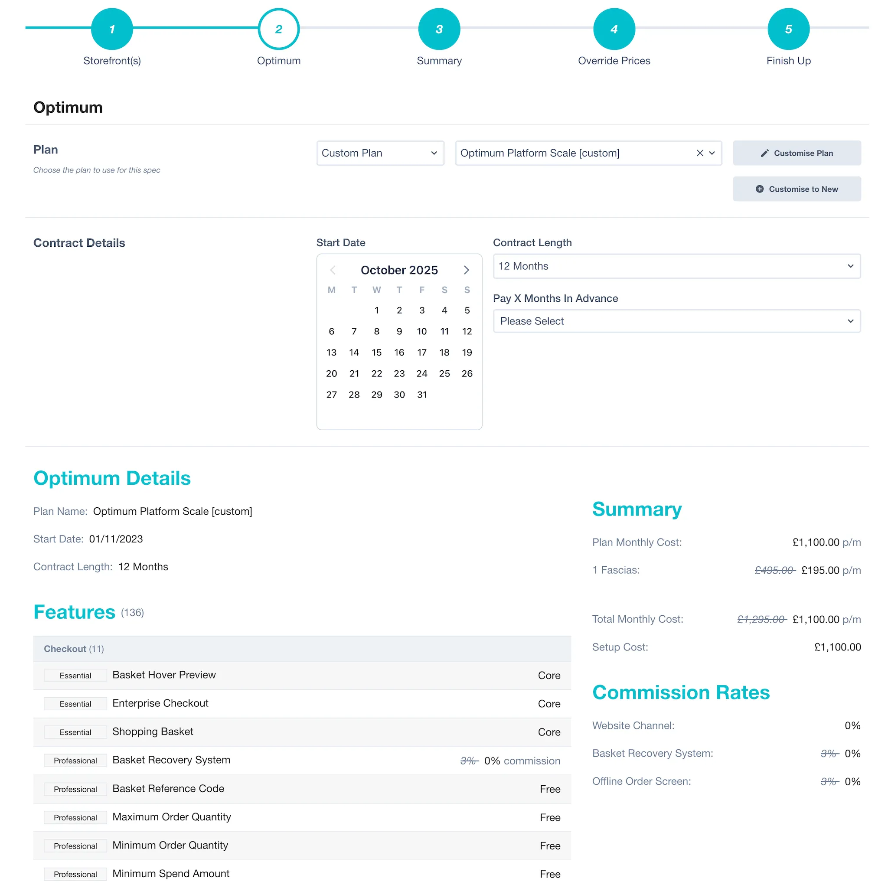Select October 15 on the calendar

pos(376,352)
